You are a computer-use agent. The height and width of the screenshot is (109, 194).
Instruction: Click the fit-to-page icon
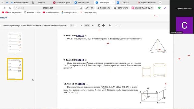99,25
